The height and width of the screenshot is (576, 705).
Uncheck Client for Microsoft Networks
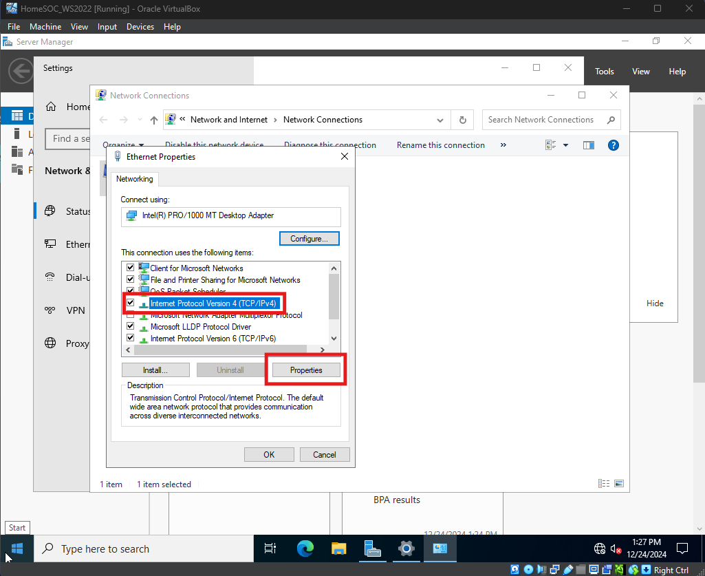[x=131, y=268]
